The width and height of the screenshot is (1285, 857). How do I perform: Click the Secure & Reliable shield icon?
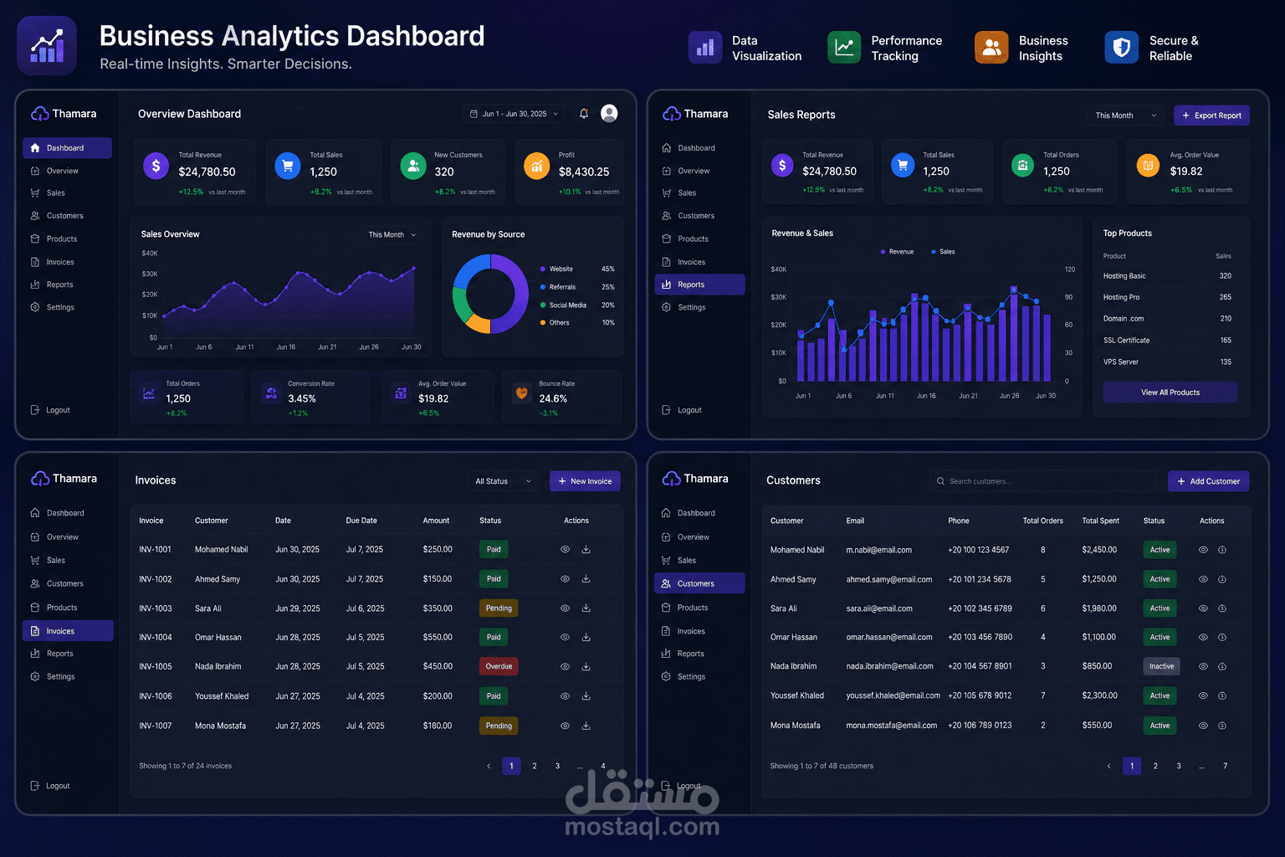click(1122, 48)
